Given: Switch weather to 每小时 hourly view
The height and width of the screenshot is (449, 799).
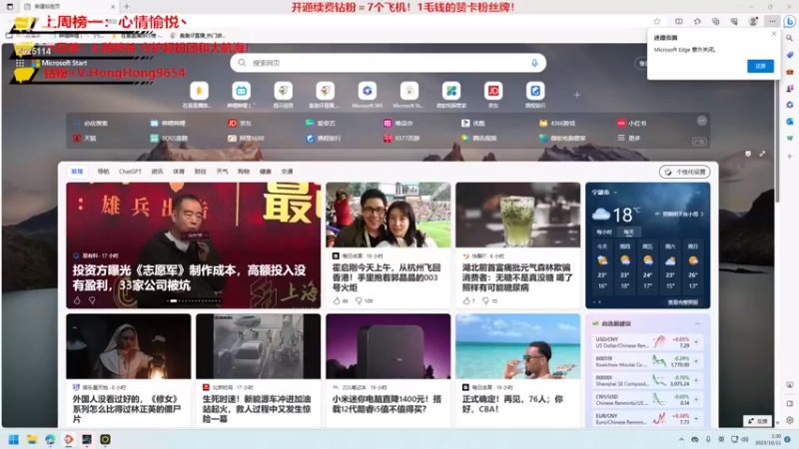Looking at the screenshot, I should click(604, 232).
